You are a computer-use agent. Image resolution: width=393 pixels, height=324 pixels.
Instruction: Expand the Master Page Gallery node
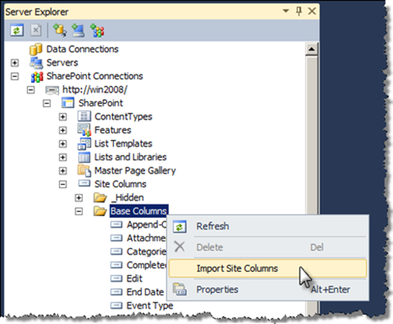point(62,170)
